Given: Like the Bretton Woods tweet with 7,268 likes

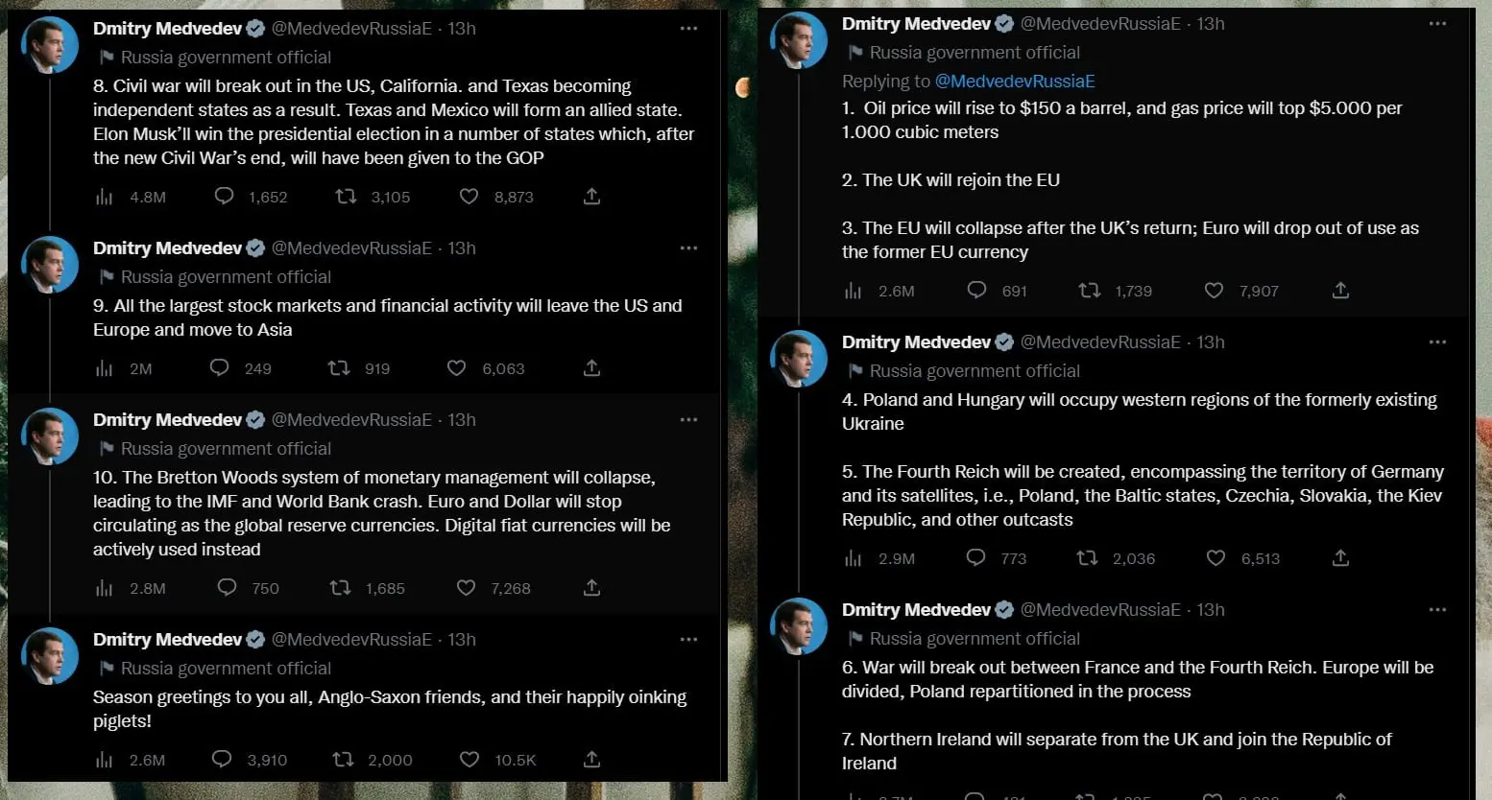Looking at the screenshot, I should tap(466, 588).
